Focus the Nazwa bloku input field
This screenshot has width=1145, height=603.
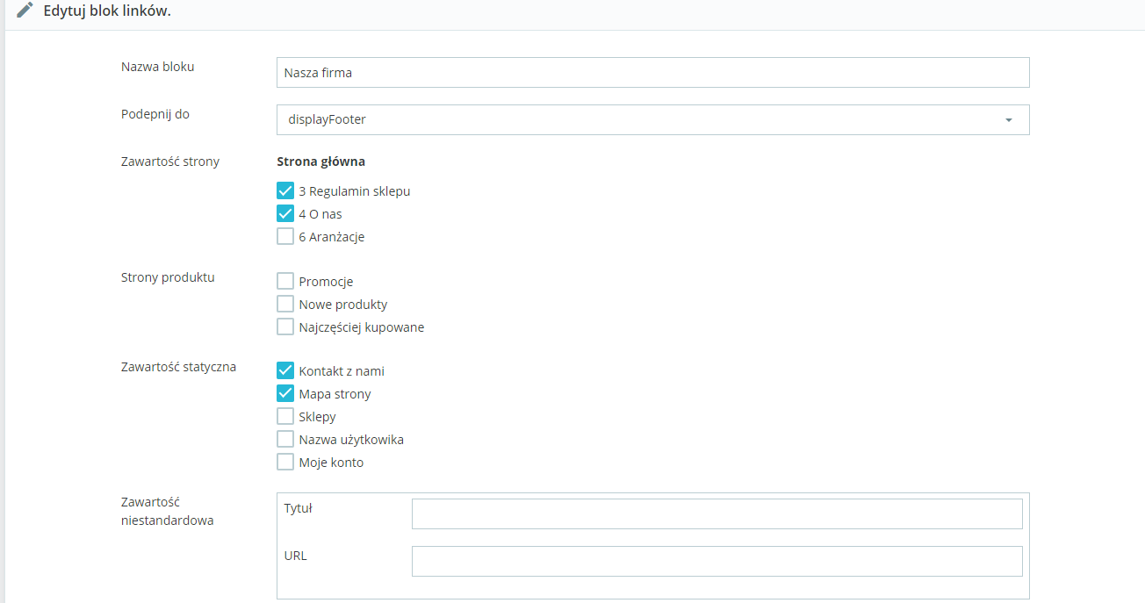pos(652,73)
